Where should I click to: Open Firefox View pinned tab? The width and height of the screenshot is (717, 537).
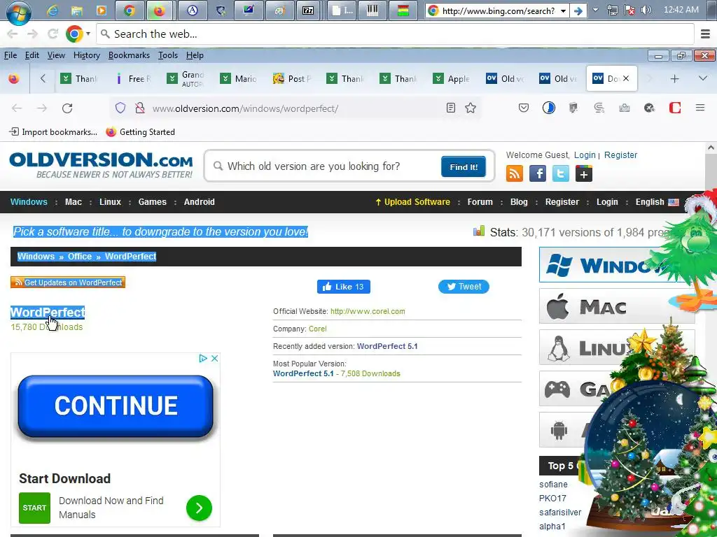coord(14,78)
